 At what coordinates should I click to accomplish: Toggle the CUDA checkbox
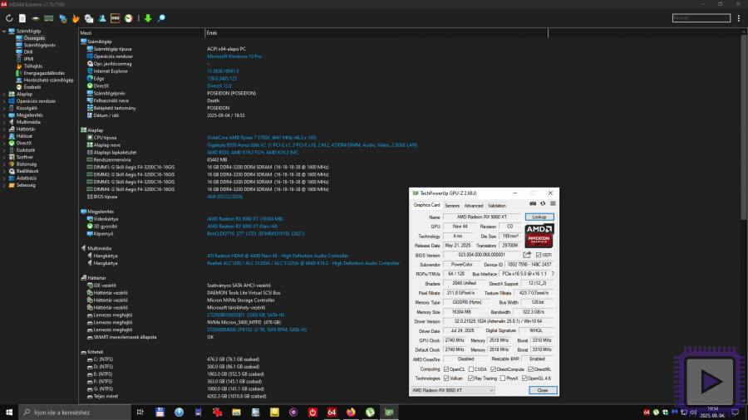coord(471,369)
